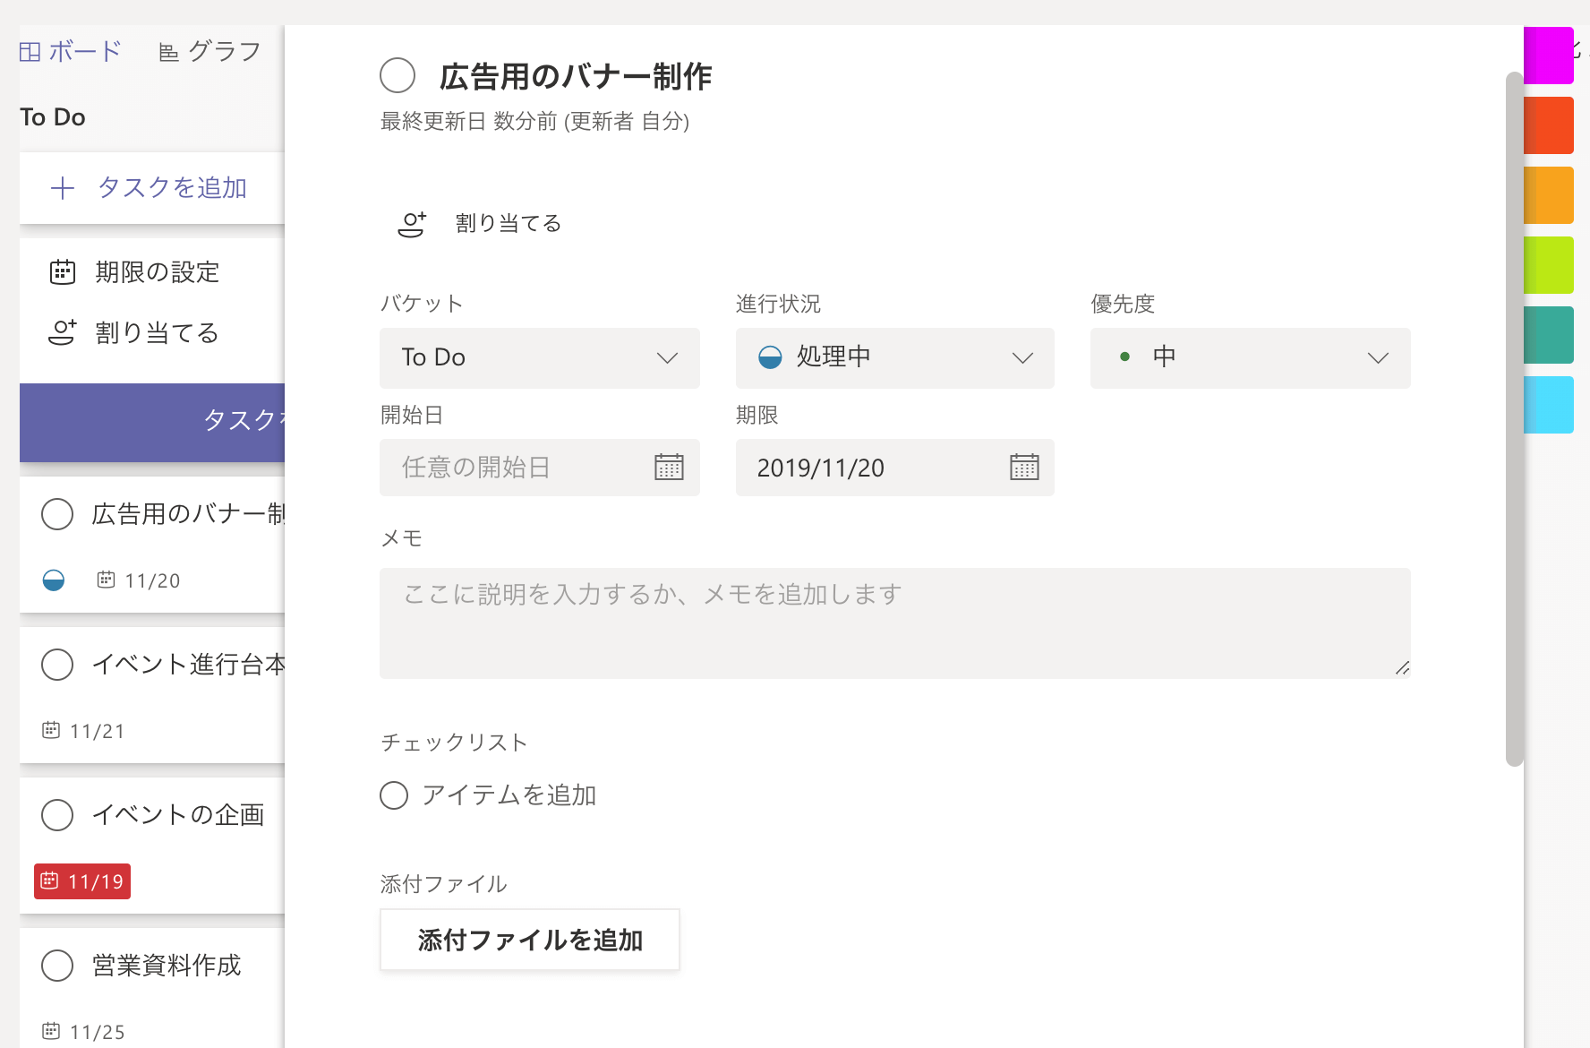Click the plus icon for タスクを追加
Screen dimensions: 1590x1048
tap(63, 188)
